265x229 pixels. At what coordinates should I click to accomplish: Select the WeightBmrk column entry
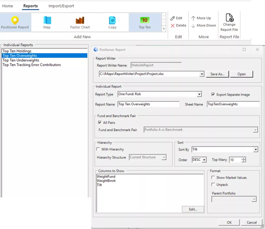[106, 181]
